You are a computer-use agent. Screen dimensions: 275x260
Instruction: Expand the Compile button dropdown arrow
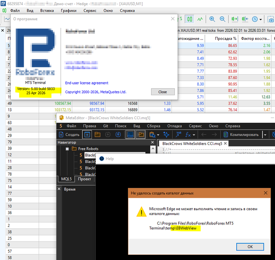tap(265, 134)
